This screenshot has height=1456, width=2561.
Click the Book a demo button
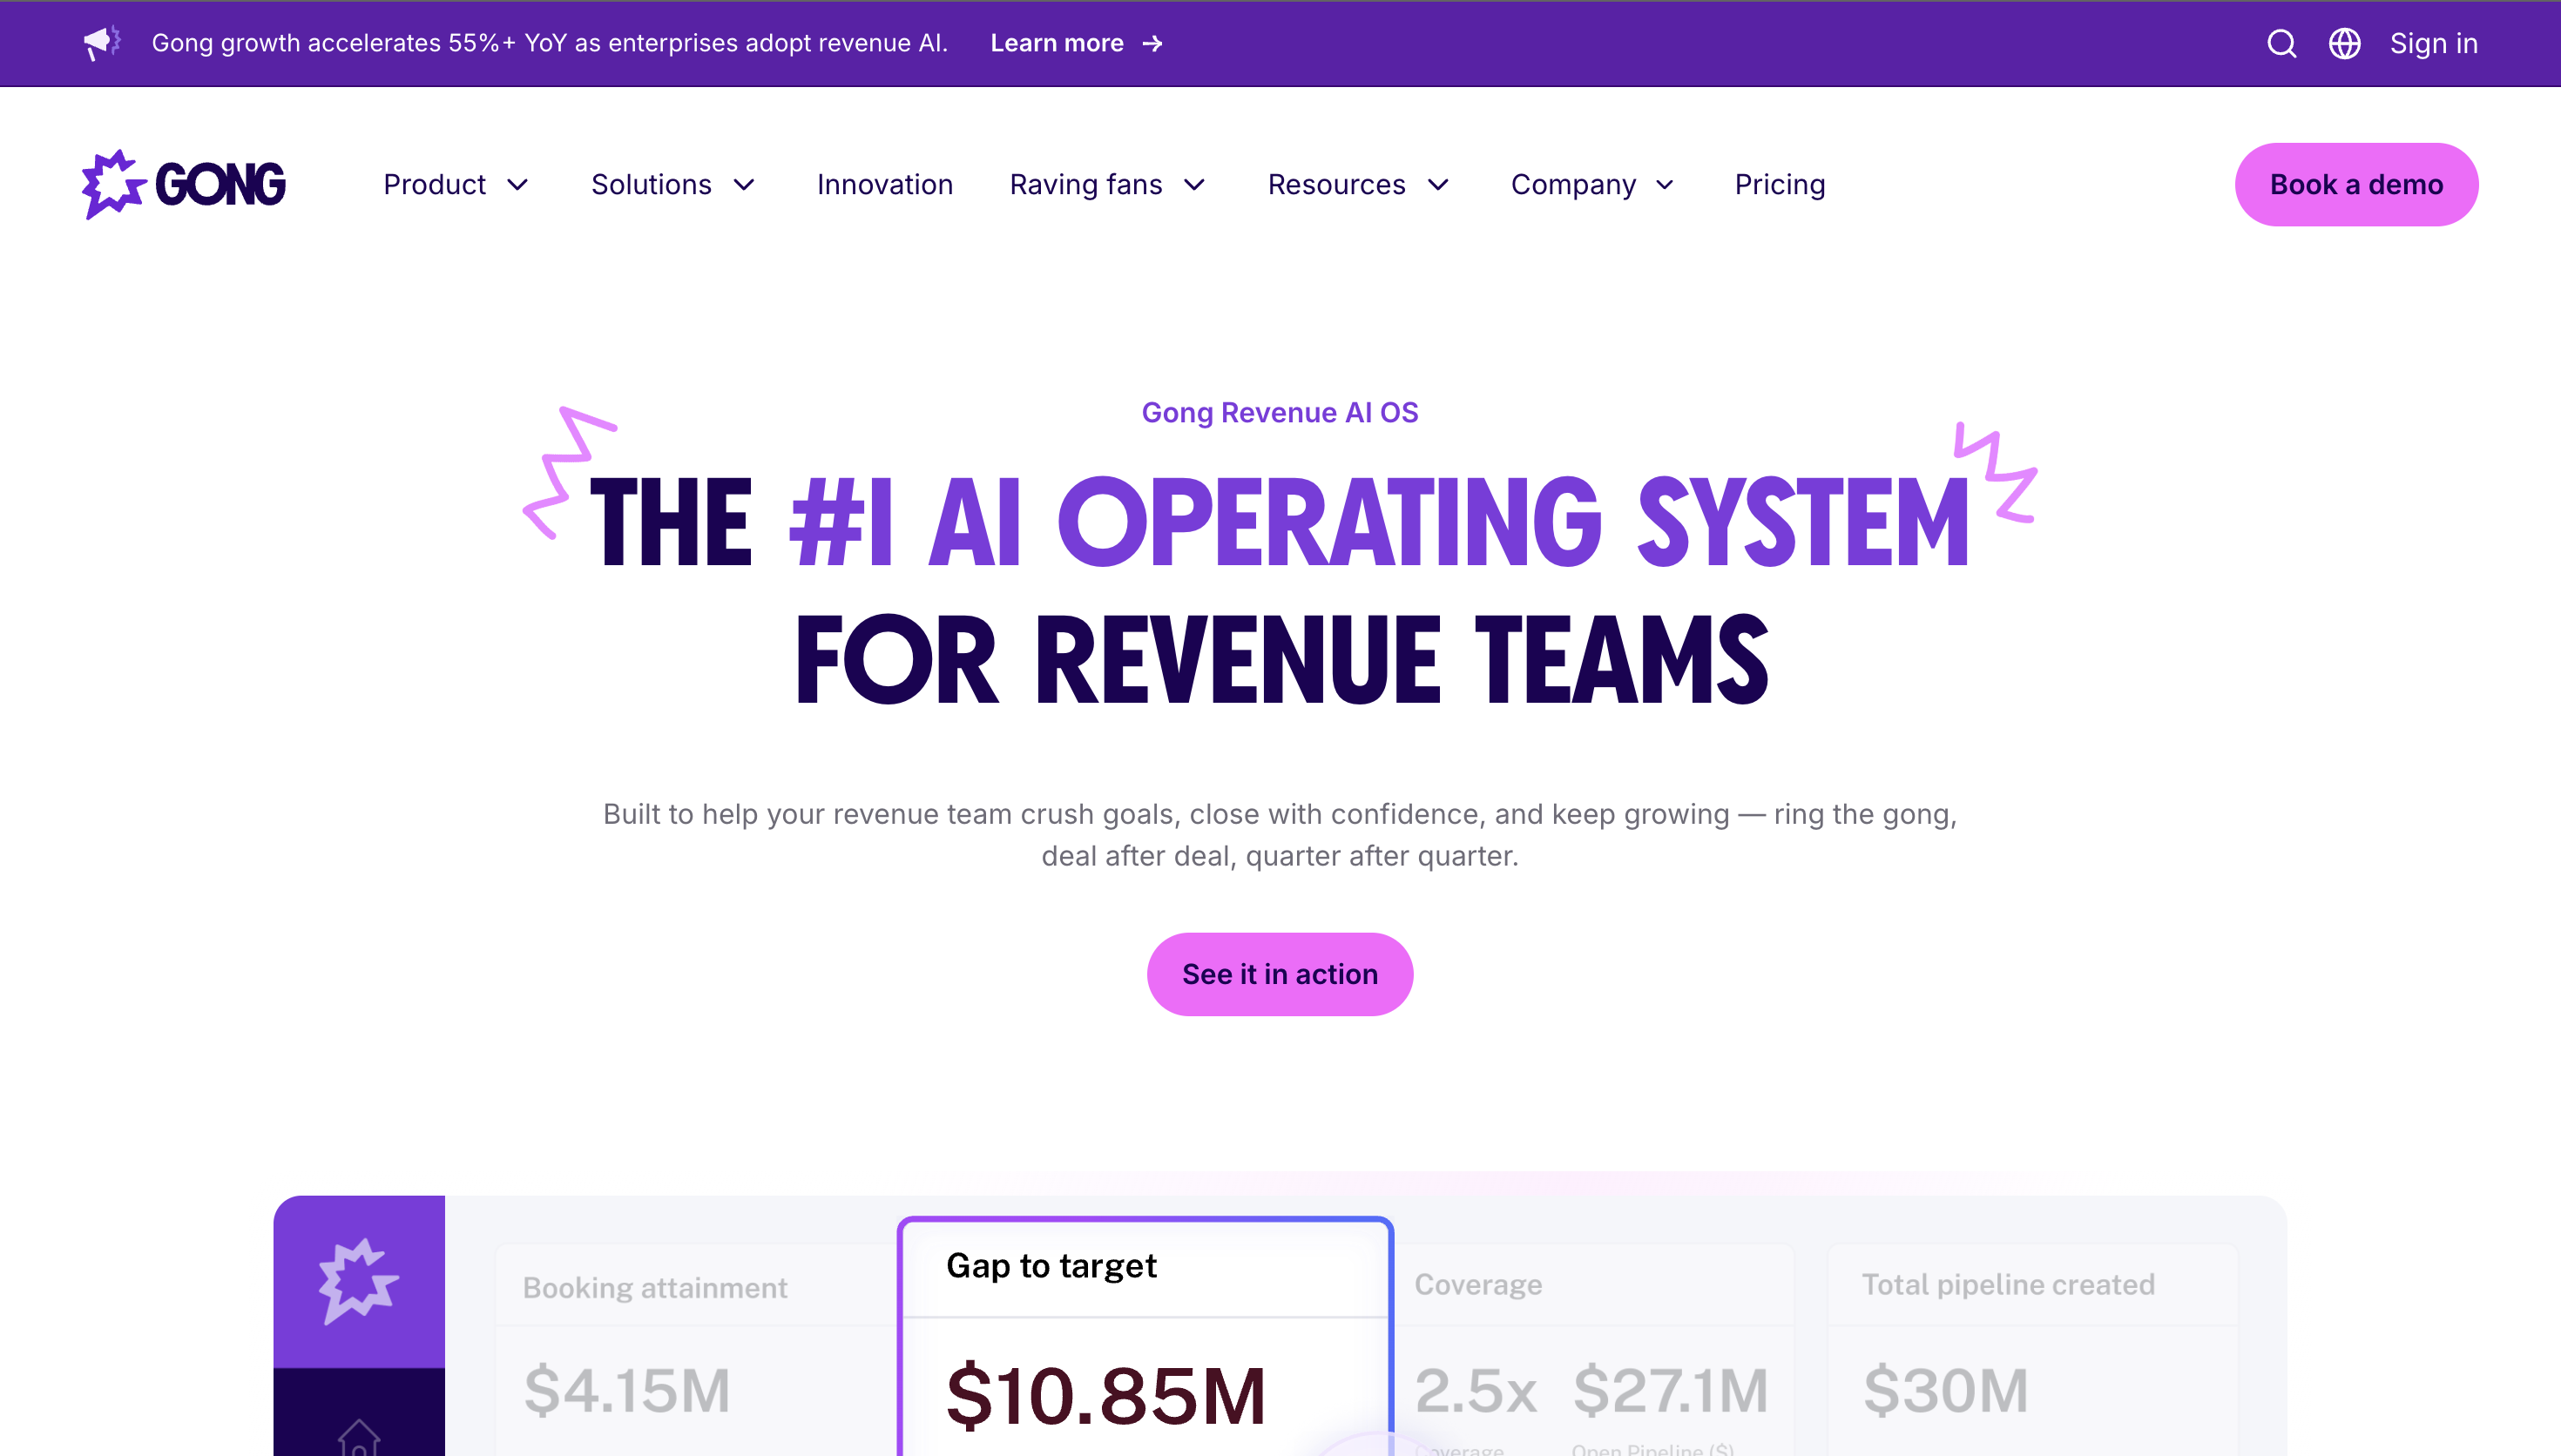(2357, 185)
